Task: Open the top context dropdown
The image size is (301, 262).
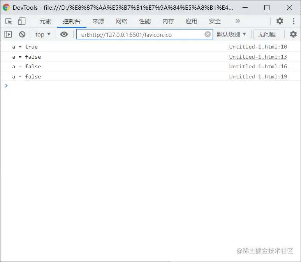Action: 43,35
